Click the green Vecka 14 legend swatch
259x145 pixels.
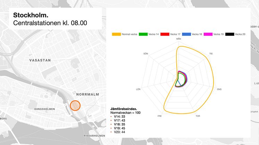coord(143,34)
